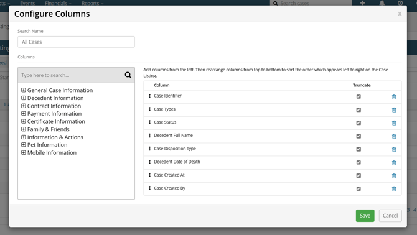Delete the Case Identifier column
The height and width of the screenshot is (235, 417).
point(394,97)
